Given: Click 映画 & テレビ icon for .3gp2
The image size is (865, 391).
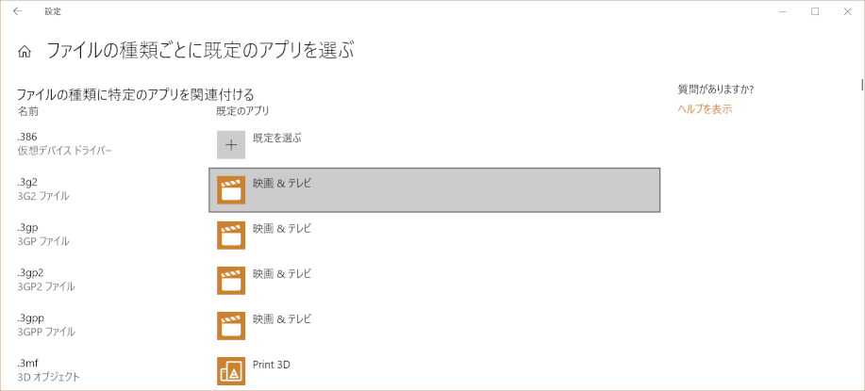Looking at the screenshot, I should 231,281.
